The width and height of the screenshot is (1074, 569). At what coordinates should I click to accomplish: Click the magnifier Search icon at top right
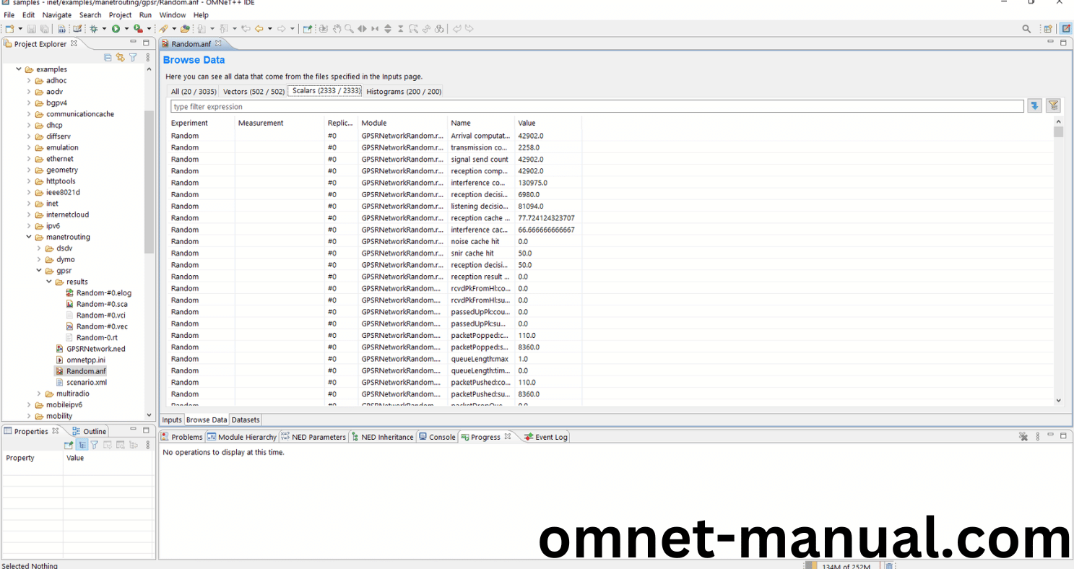pos(1026,29)
